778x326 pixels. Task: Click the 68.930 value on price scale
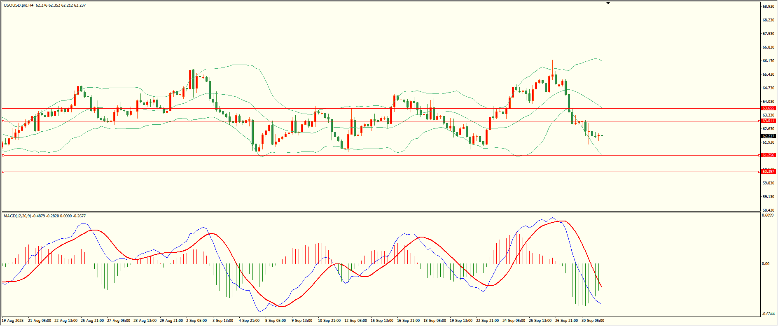tap(769, 7)
